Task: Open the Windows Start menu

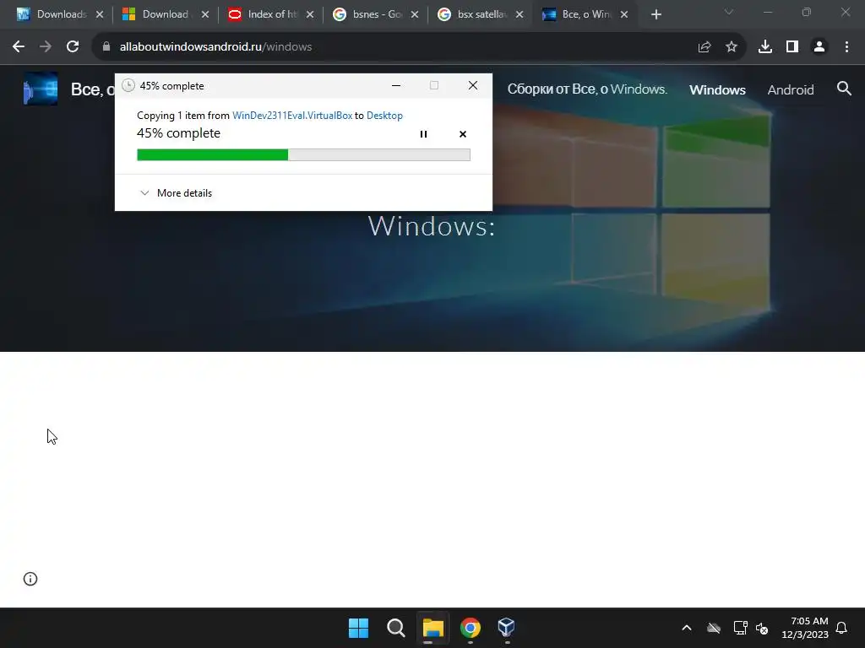Action: 358,628
